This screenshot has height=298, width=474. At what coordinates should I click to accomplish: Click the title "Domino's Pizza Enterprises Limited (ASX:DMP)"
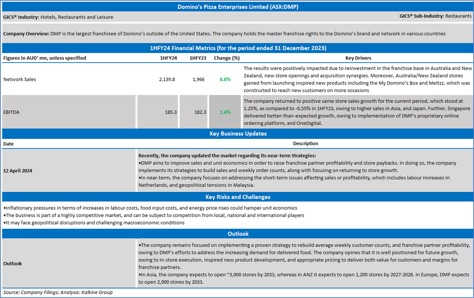coord(238,7)
